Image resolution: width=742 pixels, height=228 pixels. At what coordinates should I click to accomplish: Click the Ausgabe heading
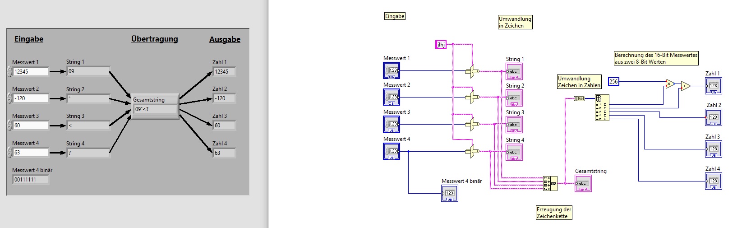click(225, 39)
